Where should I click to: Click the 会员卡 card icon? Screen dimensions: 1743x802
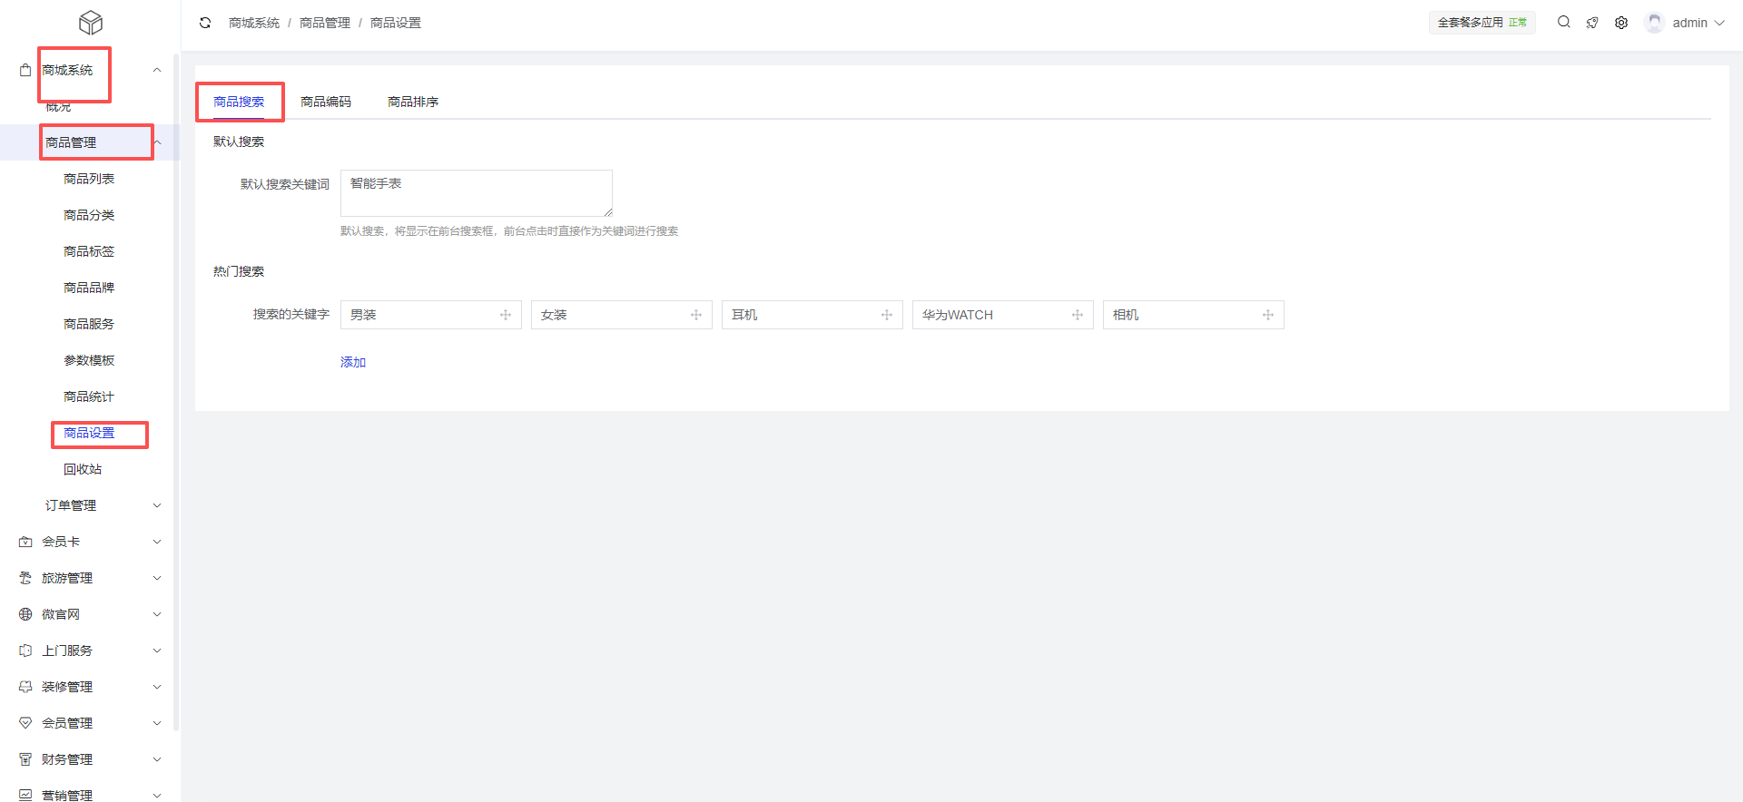[25, 542]
